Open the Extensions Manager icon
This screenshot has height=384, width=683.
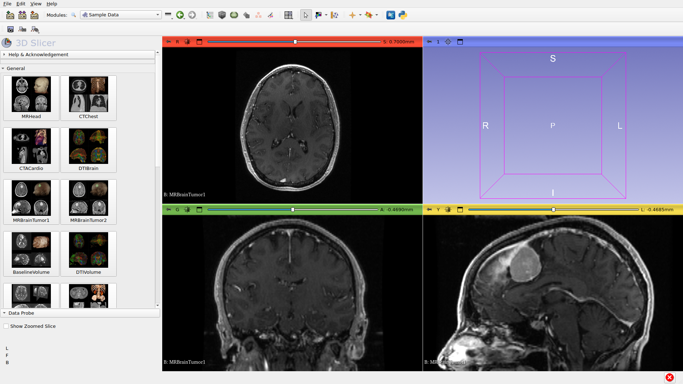coord(391,15)
